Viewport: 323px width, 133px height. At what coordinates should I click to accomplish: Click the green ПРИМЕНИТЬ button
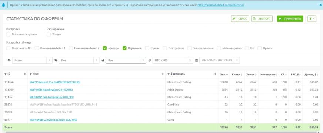pos(290,18)
